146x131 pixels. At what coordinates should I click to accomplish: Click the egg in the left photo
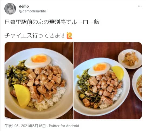[38, 61]
